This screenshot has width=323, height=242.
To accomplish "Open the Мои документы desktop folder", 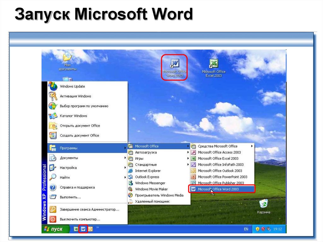I will (68, 62).
